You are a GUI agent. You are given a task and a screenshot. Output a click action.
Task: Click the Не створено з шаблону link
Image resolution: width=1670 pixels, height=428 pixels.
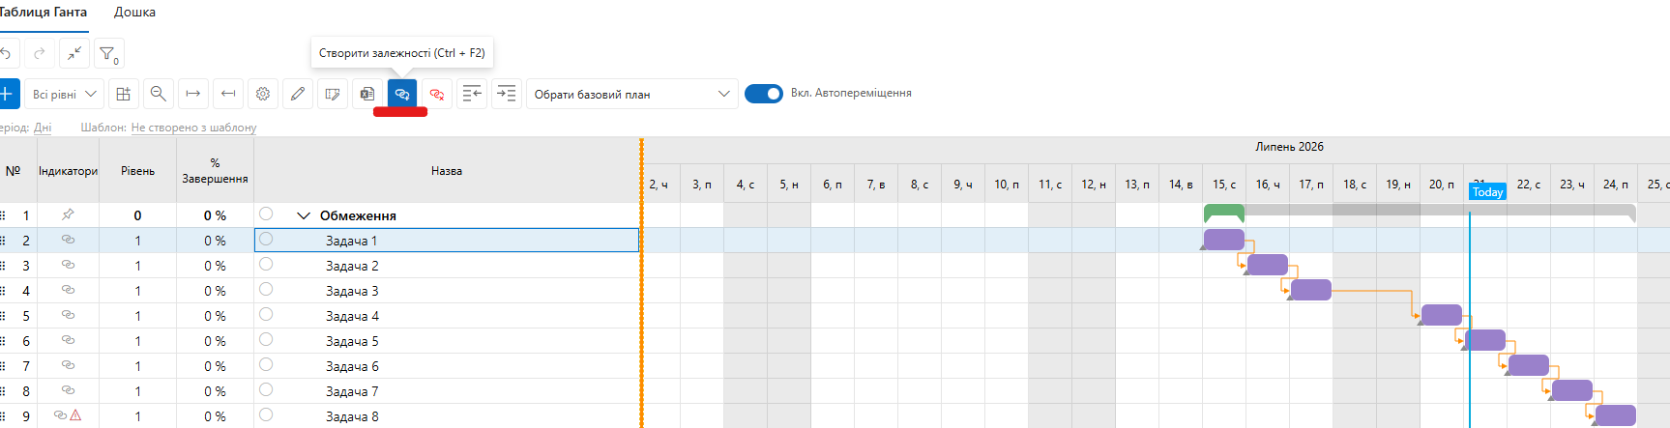193,128
